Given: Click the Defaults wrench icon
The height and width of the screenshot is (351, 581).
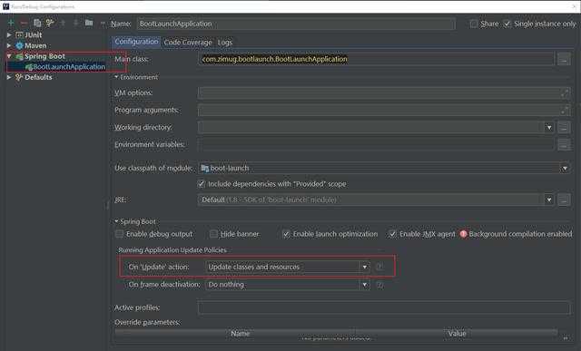Looking at the screenshot, I should (x=19, y=77).
